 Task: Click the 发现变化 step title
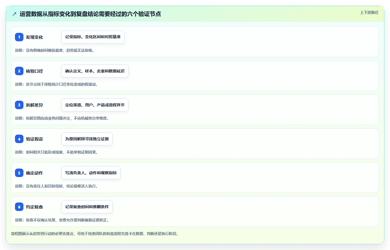pos(34,37)
